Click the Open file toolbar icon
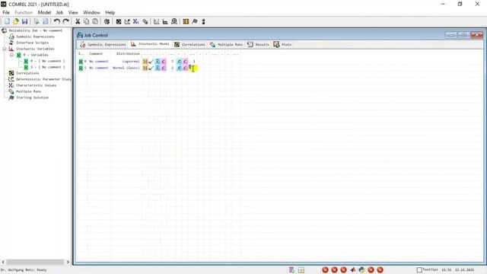This screenshot has height=274, width=487. click(x=15, y=21)
